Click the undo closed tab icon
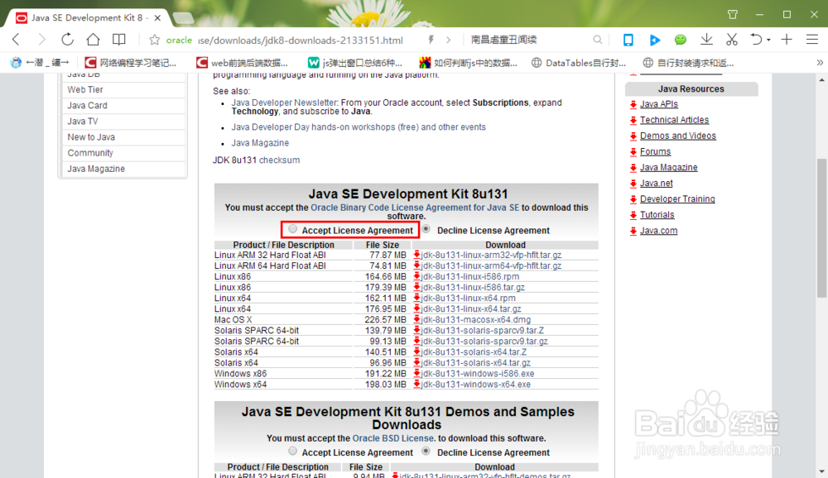Image resolution: width=828 pixels, height=478 pixels. coord(756,40)
